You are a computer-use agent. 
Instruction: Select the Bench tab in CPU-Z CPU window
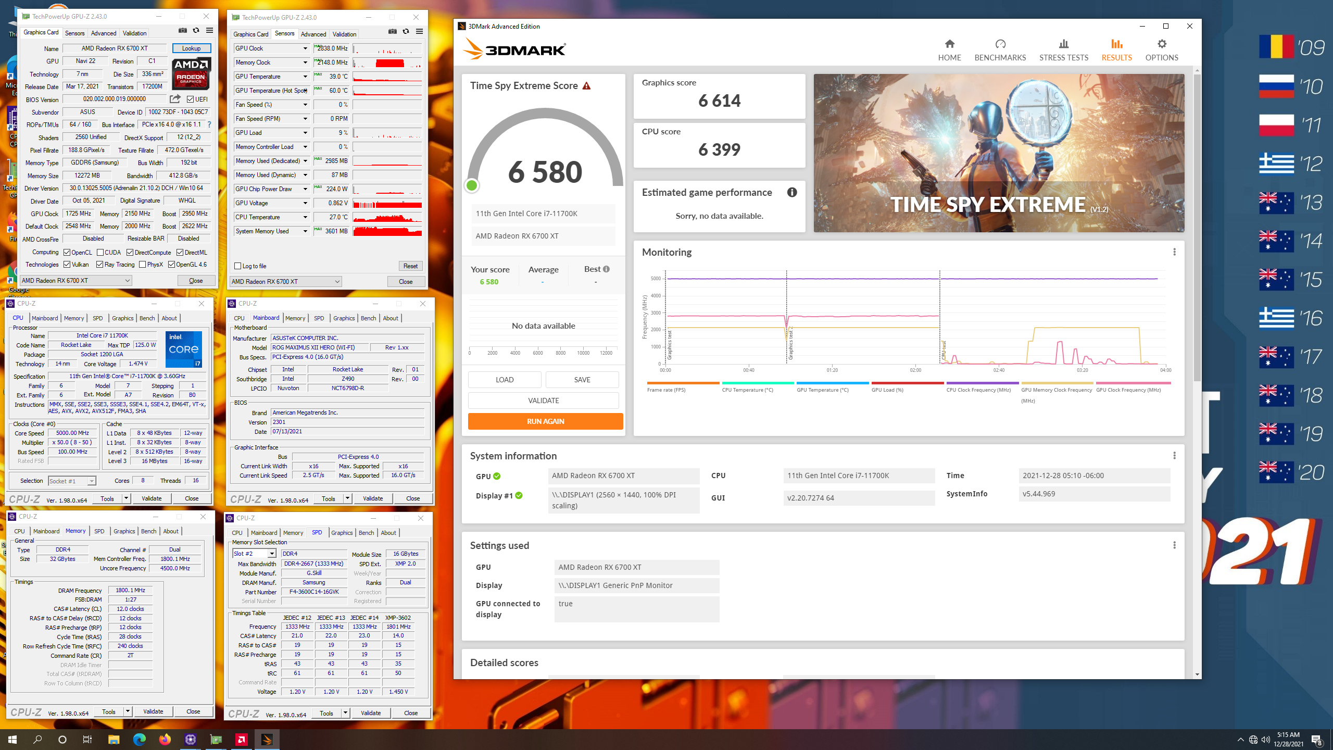(x=147, y=318)
